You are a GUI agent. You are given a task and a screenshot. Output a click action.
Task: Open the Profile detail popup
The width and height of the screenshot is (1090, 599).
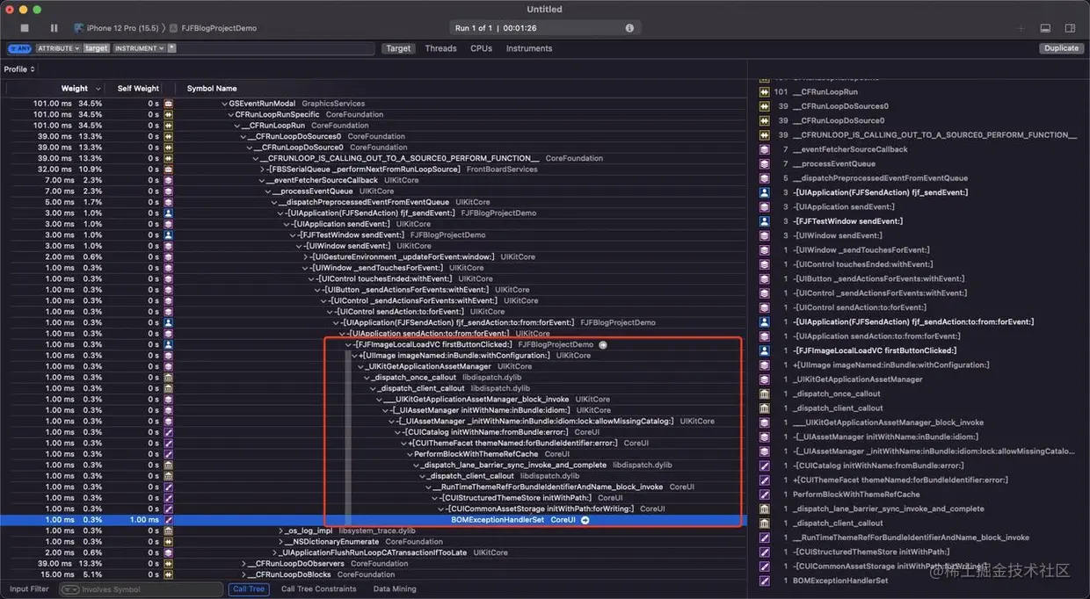tap(19, 69)
